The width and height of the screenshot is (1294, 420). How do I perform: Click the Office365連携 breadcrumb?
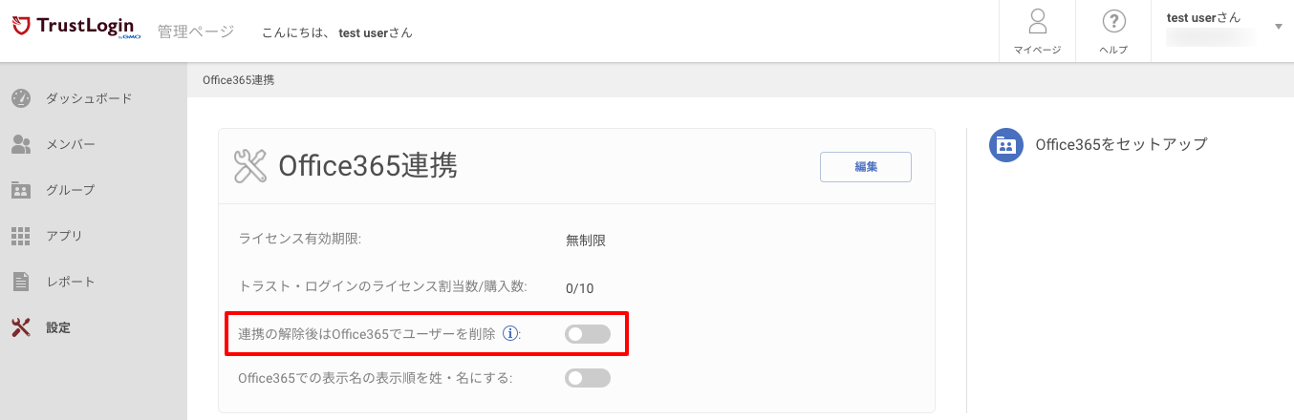click(x=239, y=80)
